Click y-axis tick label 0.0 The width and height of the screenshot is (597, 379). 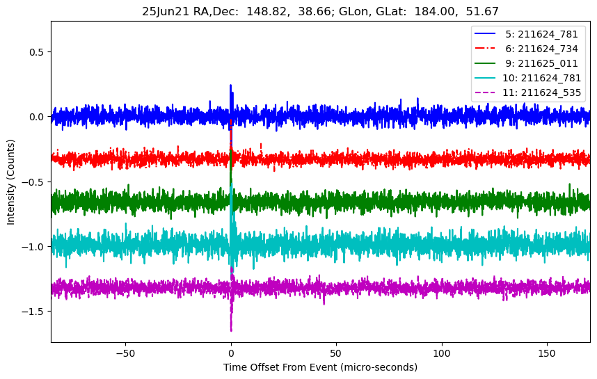[x=37, y=117]
